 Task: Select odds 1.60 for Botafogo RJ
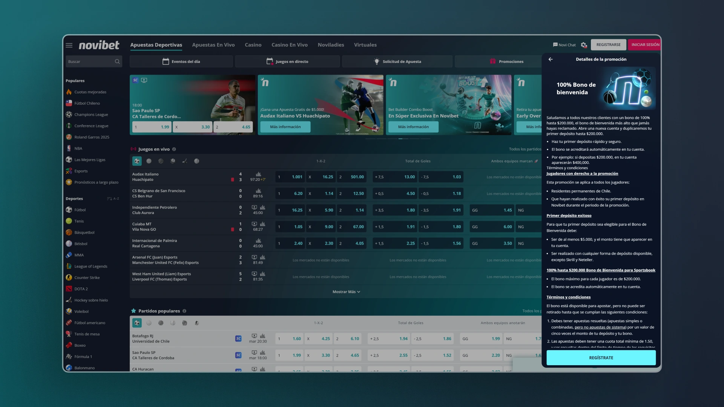289,338
